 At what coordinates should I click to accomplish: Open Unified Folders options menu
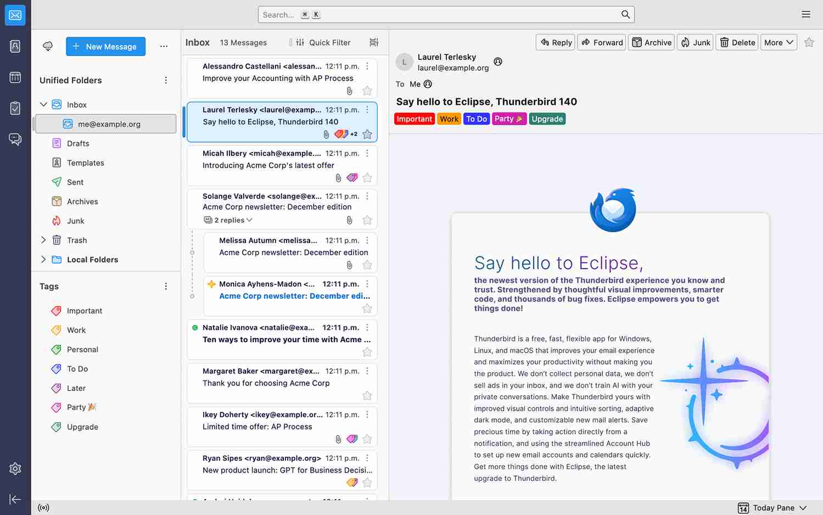click(166, 80)
